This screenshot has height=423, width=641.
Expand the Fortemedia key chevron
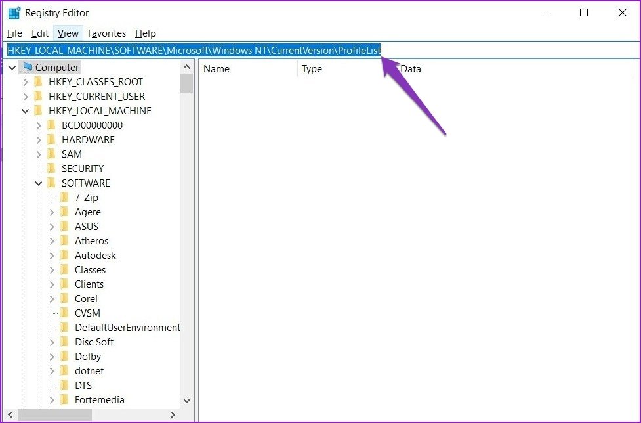tap(52, 400)
